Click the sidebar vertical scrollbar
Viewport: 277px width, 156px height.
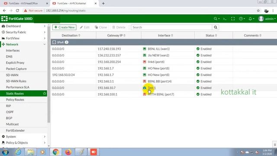click(x=49, y=74)
